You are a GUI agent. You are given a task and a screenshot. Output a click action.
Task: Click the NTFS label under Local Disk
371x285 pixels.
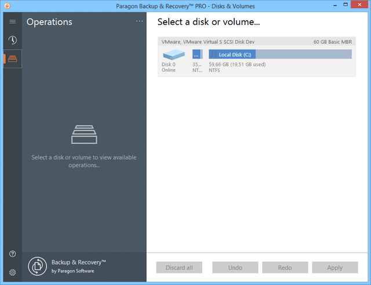click(x=214, y=71)
